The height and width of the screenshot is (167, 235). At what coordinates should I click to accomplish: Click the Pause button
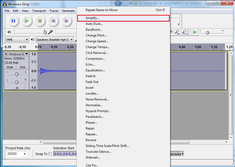pos(13,21)
